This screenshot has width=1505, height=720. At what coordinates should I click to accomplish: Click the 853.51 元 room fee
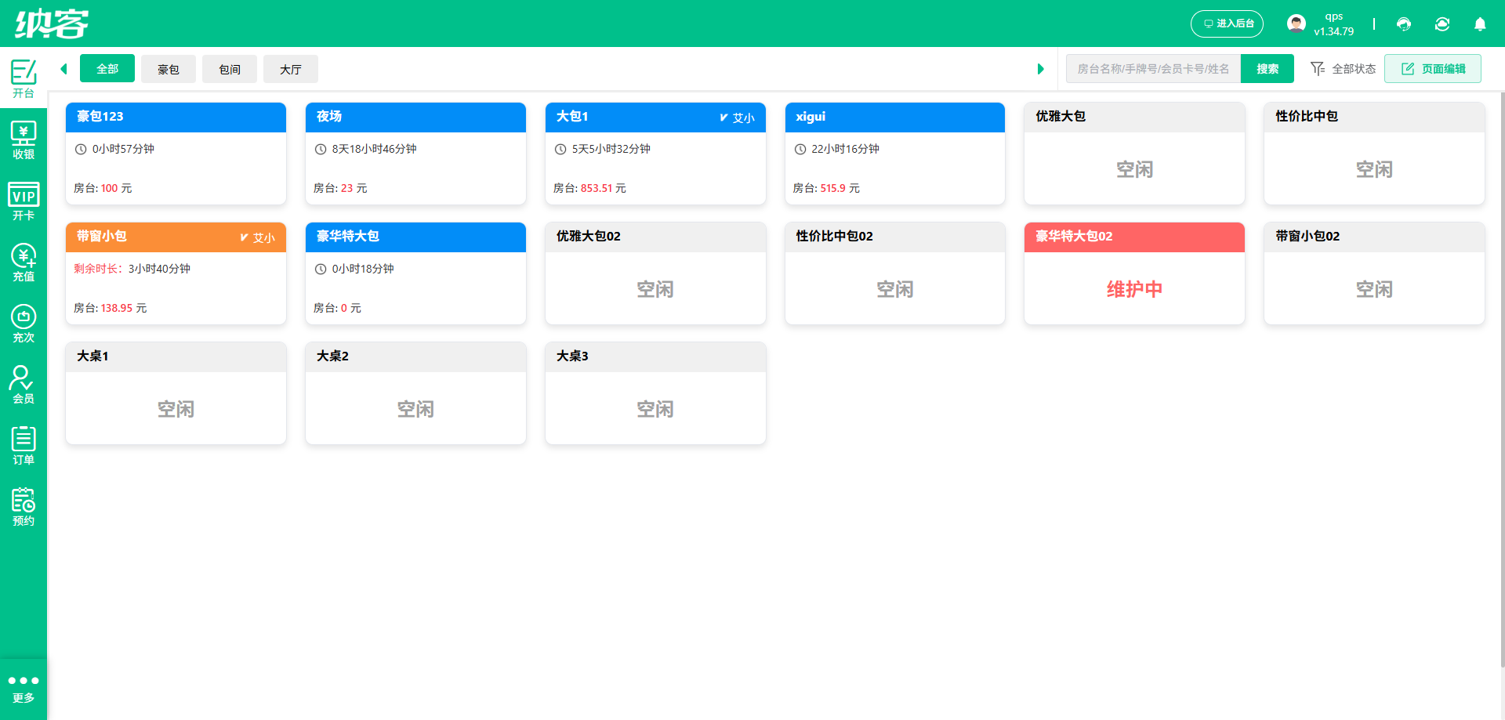click(x=603, y=188)
